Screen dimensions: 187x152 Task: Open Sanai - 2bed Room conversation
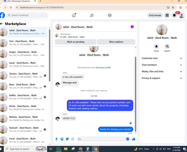click(x=24, y=64)
